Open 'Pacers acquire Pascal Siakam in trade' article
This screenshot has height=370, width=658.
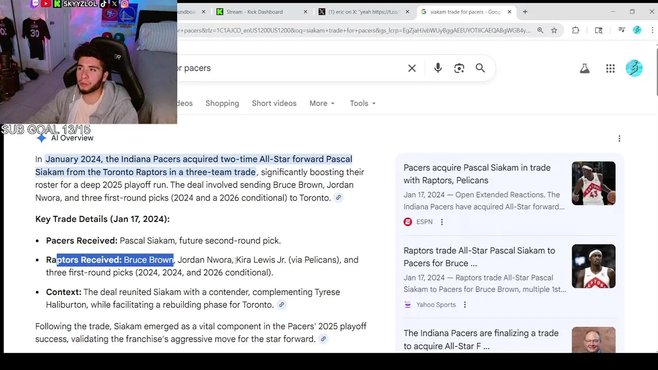pos(477,174)
